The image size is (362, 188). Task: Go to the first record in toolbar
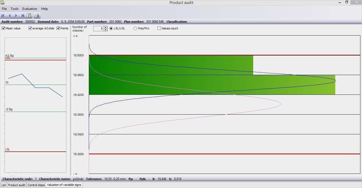point(3,15)
